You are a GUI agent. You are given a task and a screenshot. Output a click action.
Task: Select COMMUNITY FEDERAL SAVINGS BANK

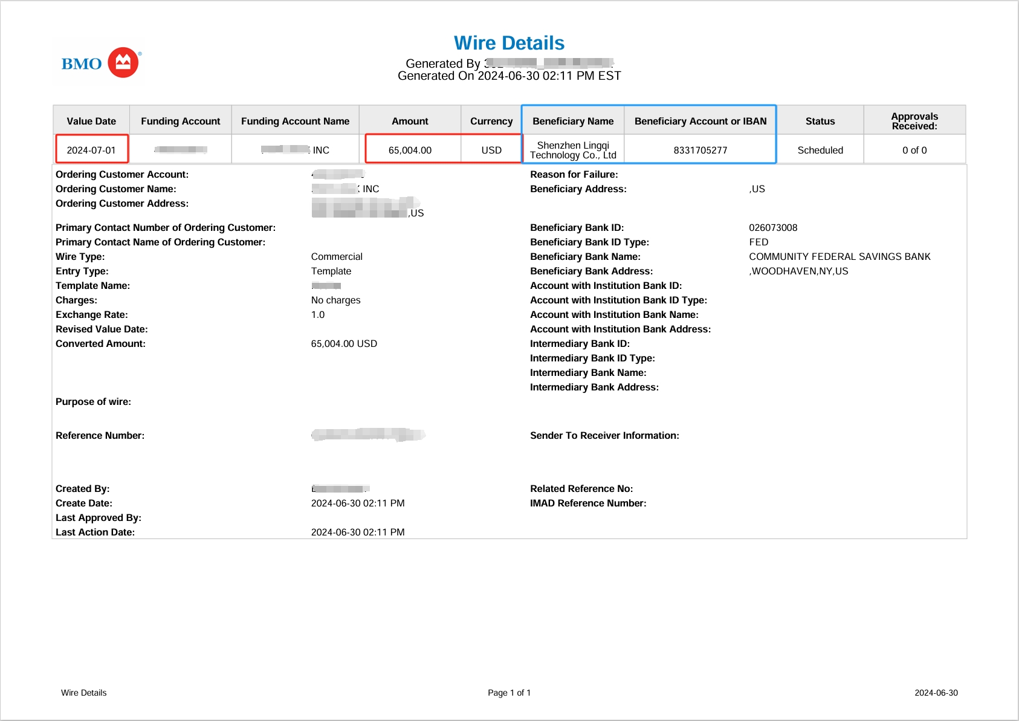click(x=839, y=256)
